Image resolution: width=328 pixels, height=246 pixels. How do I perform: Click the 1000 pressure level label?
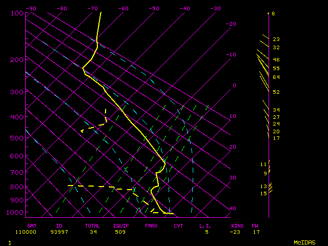pos(16,212)
